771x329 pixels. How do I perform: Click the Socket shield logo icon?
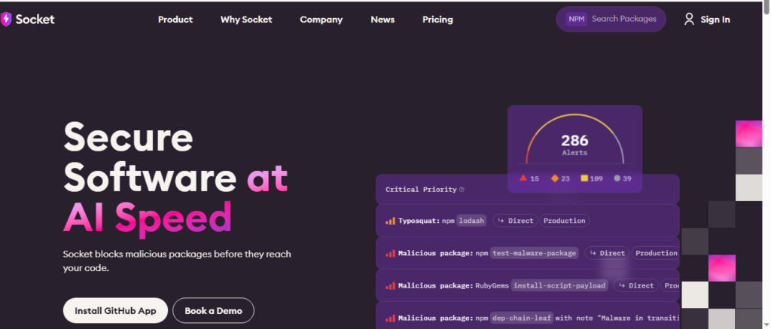(5, 19)
